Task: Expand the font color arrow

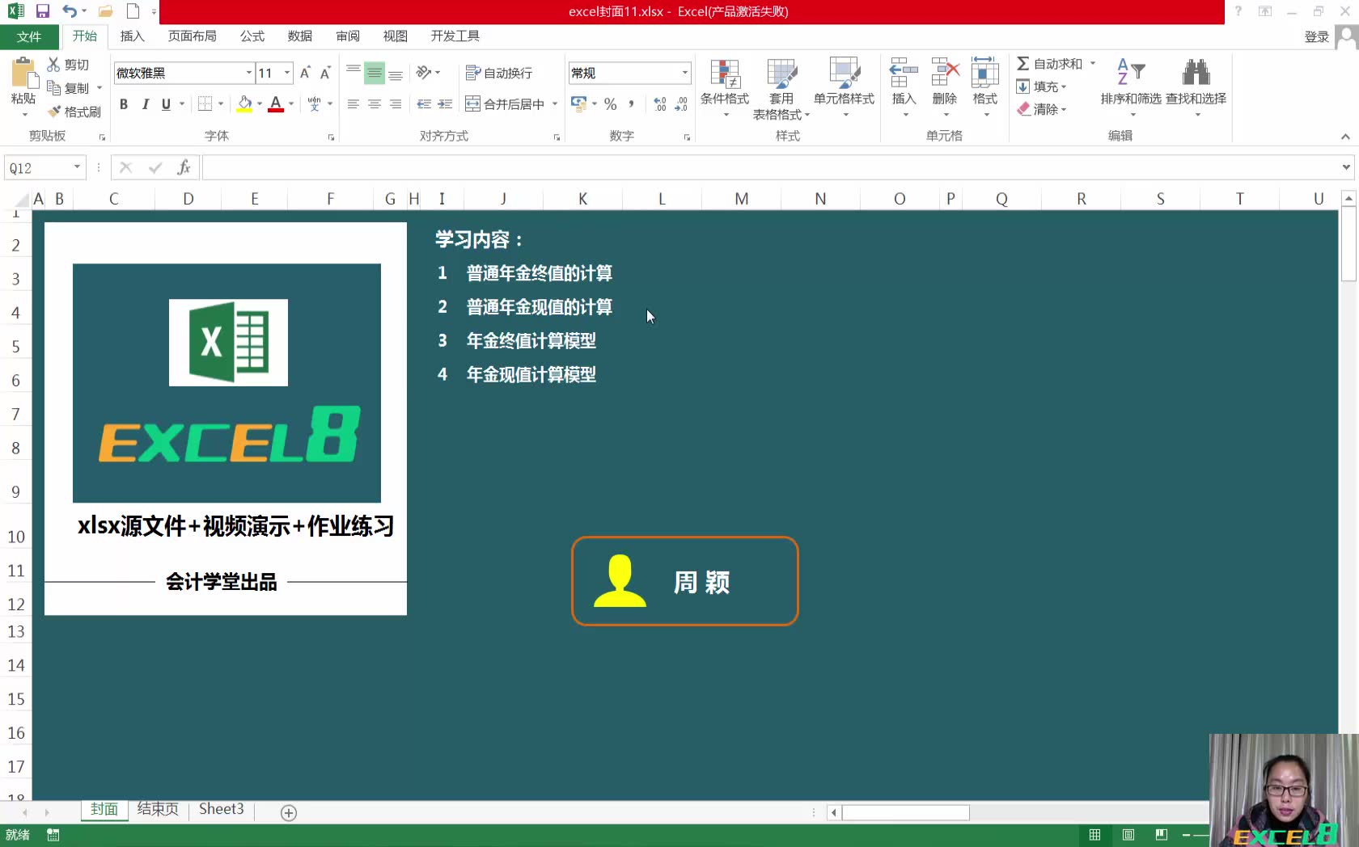Action: 291,103
